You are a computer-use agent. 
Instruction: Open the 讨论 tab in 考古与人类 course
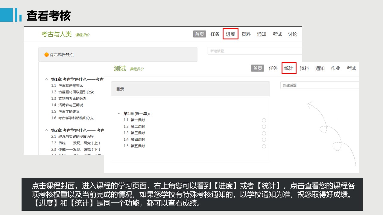click(293, 34)
